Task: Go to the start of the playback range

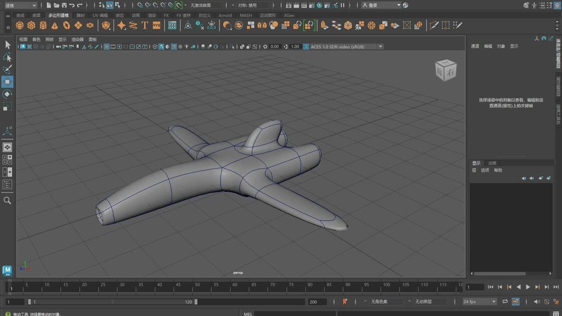Action: 490,287
